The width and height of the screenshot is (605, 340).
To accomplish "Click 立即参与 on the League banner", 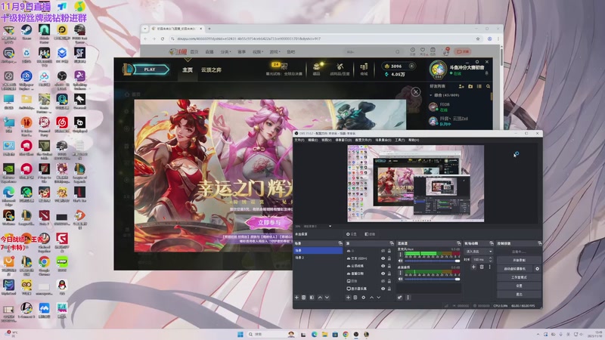I will (x=269, y=222).
